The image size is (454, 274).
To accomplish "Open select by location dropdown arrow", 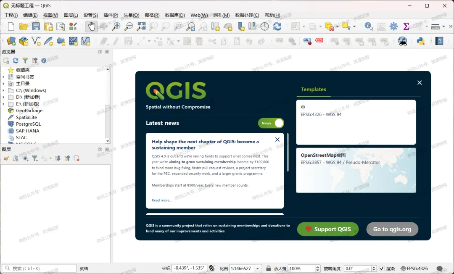I will [354, 26].
